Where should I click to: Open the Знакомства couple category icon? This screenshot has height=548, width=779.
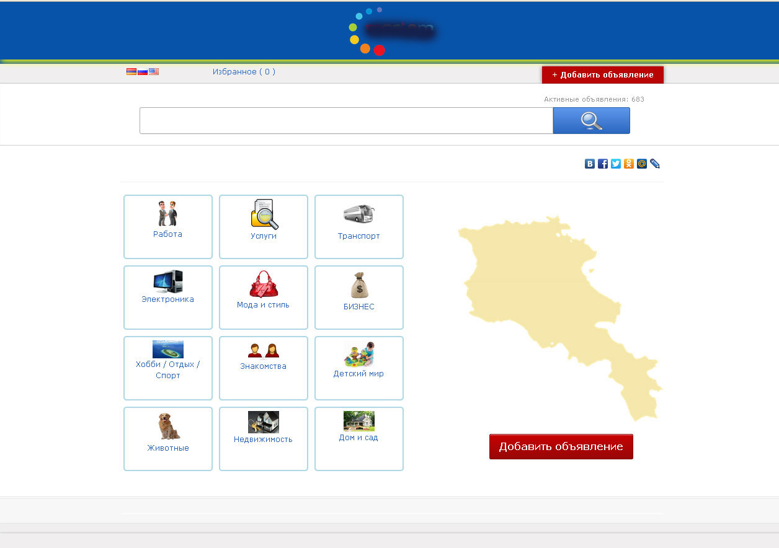pyautogui.click(x=264, y=350)
